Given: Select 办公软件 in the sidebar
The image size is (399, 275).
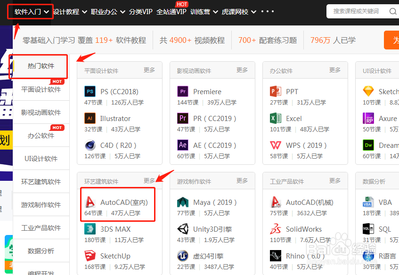Looking at the screenshot, I should (x=41, y=136).
